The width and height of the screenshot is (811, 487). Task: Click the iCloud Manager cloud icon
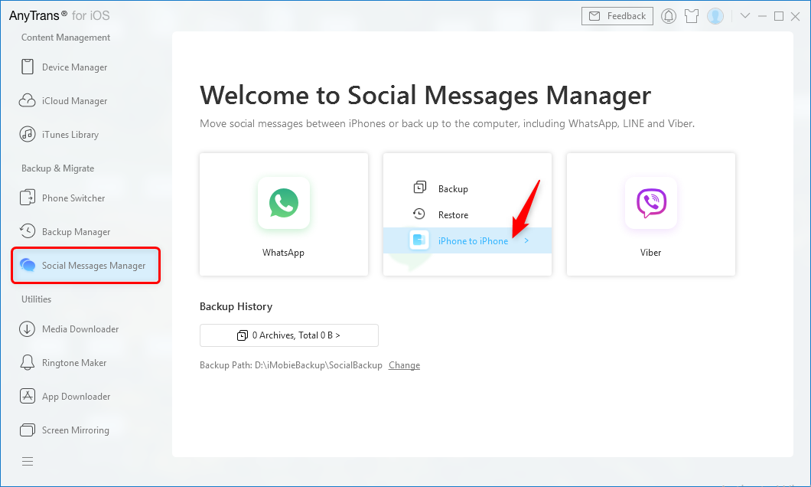[28, 100]
